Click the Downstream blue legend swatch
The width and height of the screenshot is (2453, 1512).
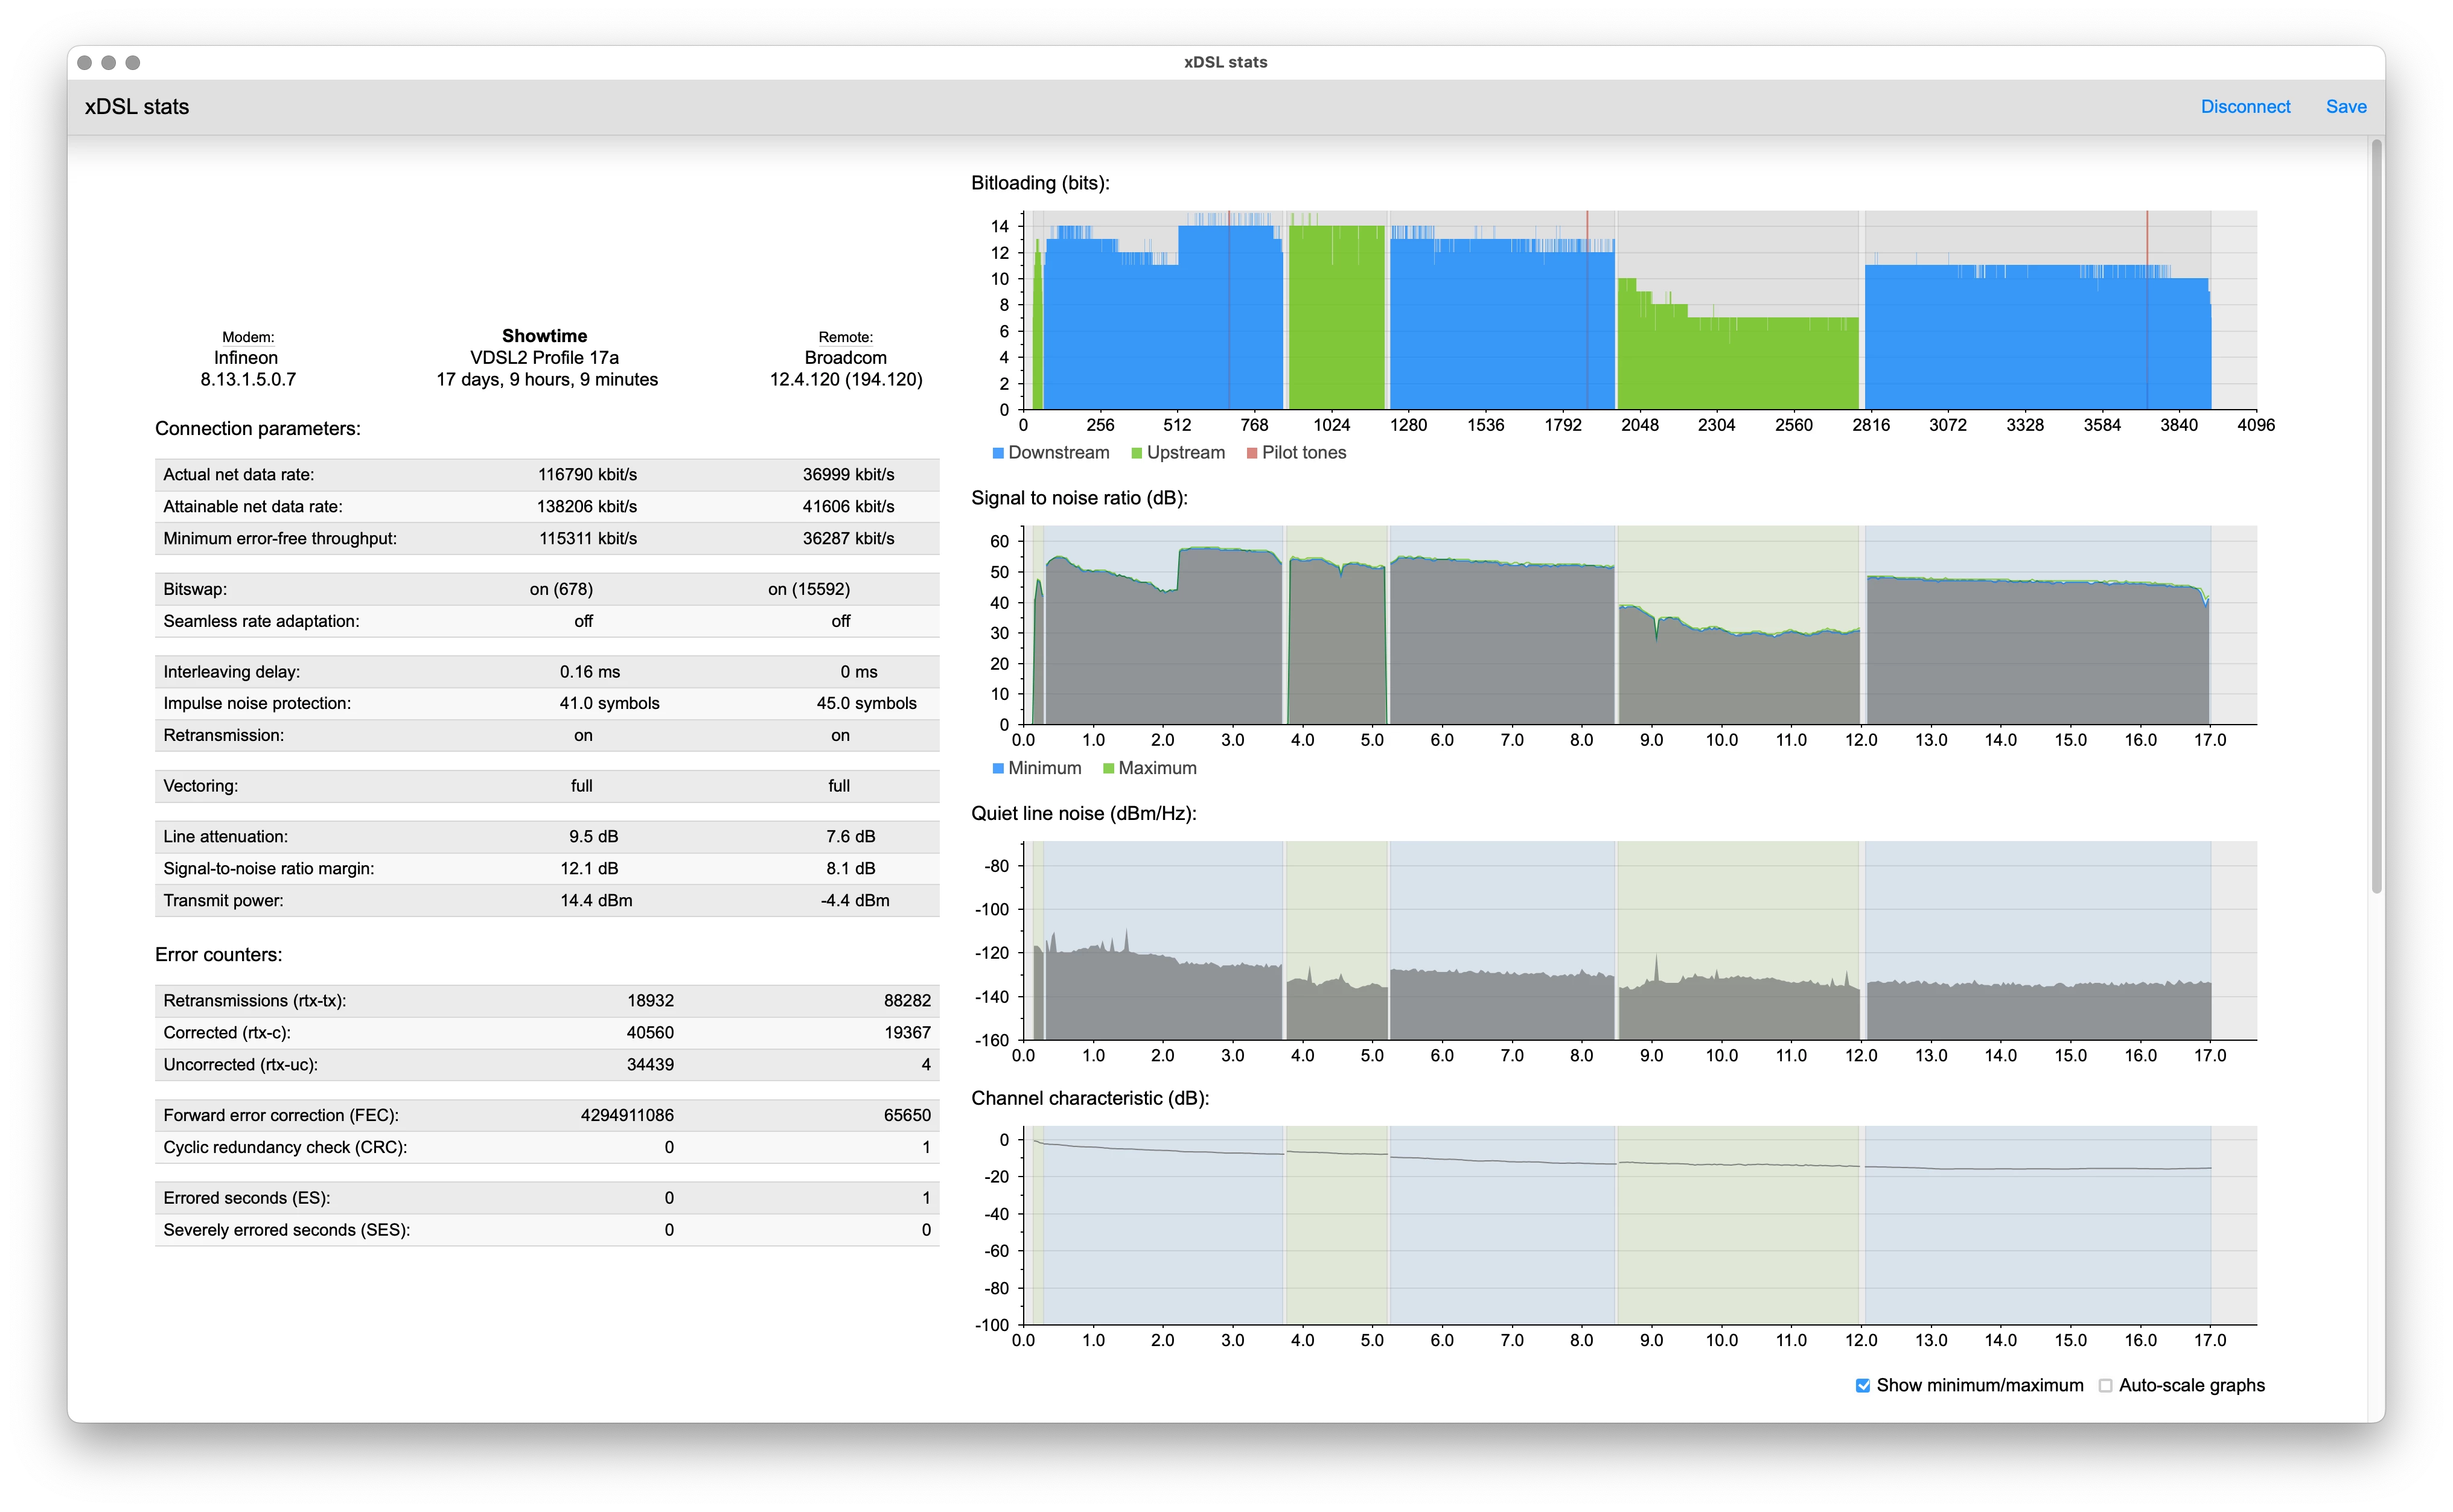[x=997, y=453]
